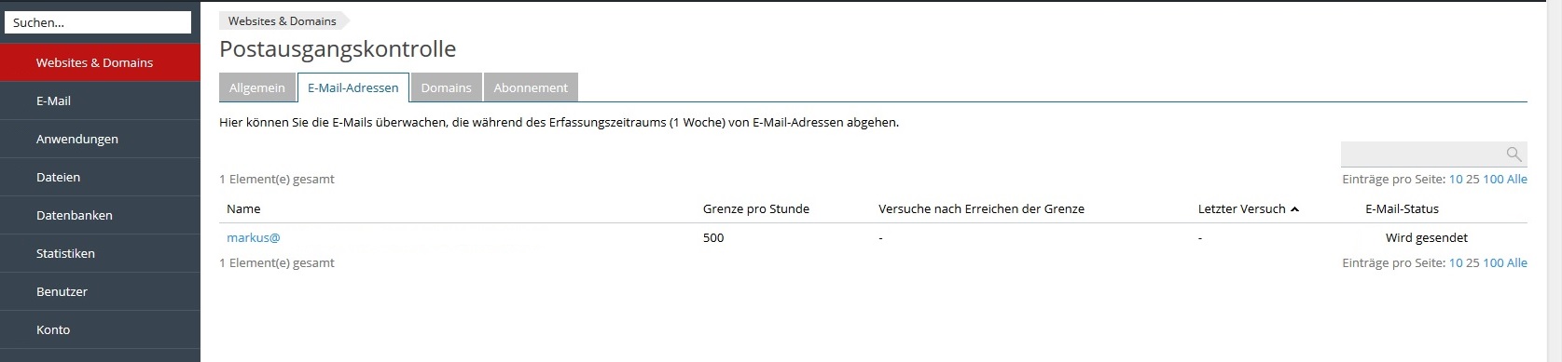The image size is (1562, 362).
Task: Open Websites & Domains in sidebar
Action: [x=100, y=62]
